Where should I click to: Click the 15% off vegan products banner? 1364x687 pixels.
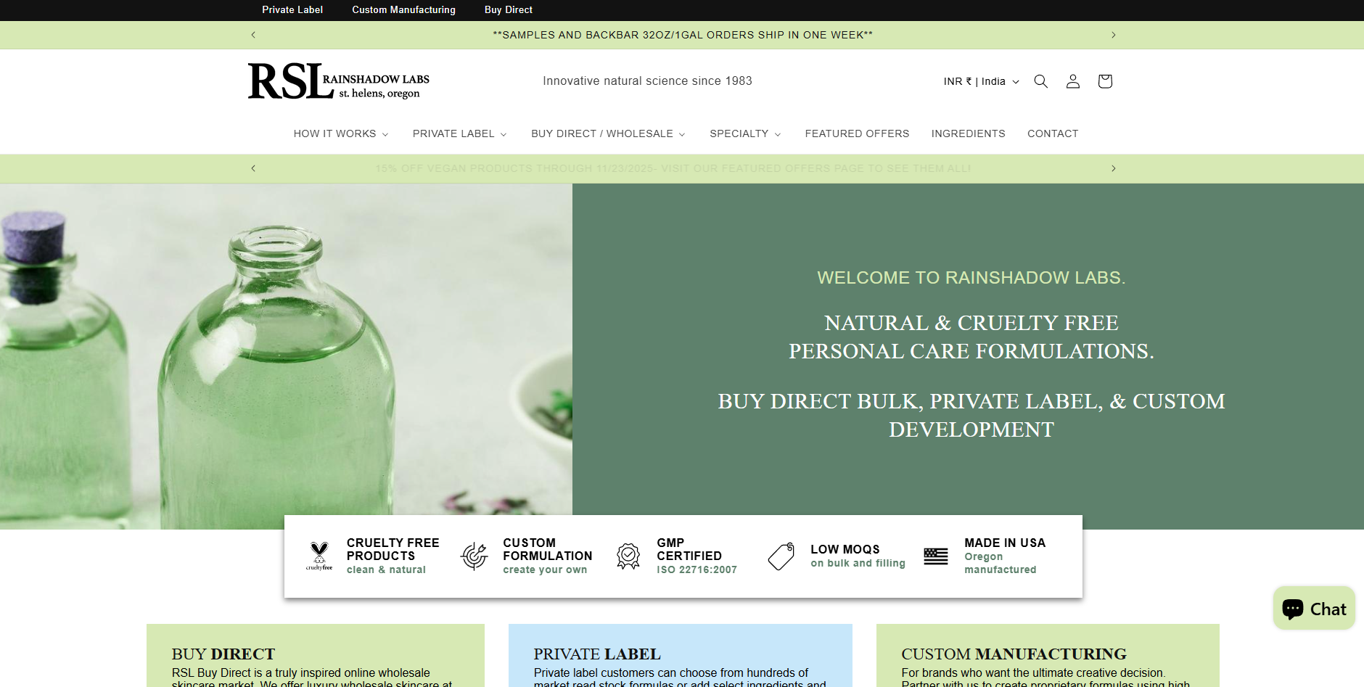coord(673,168)
